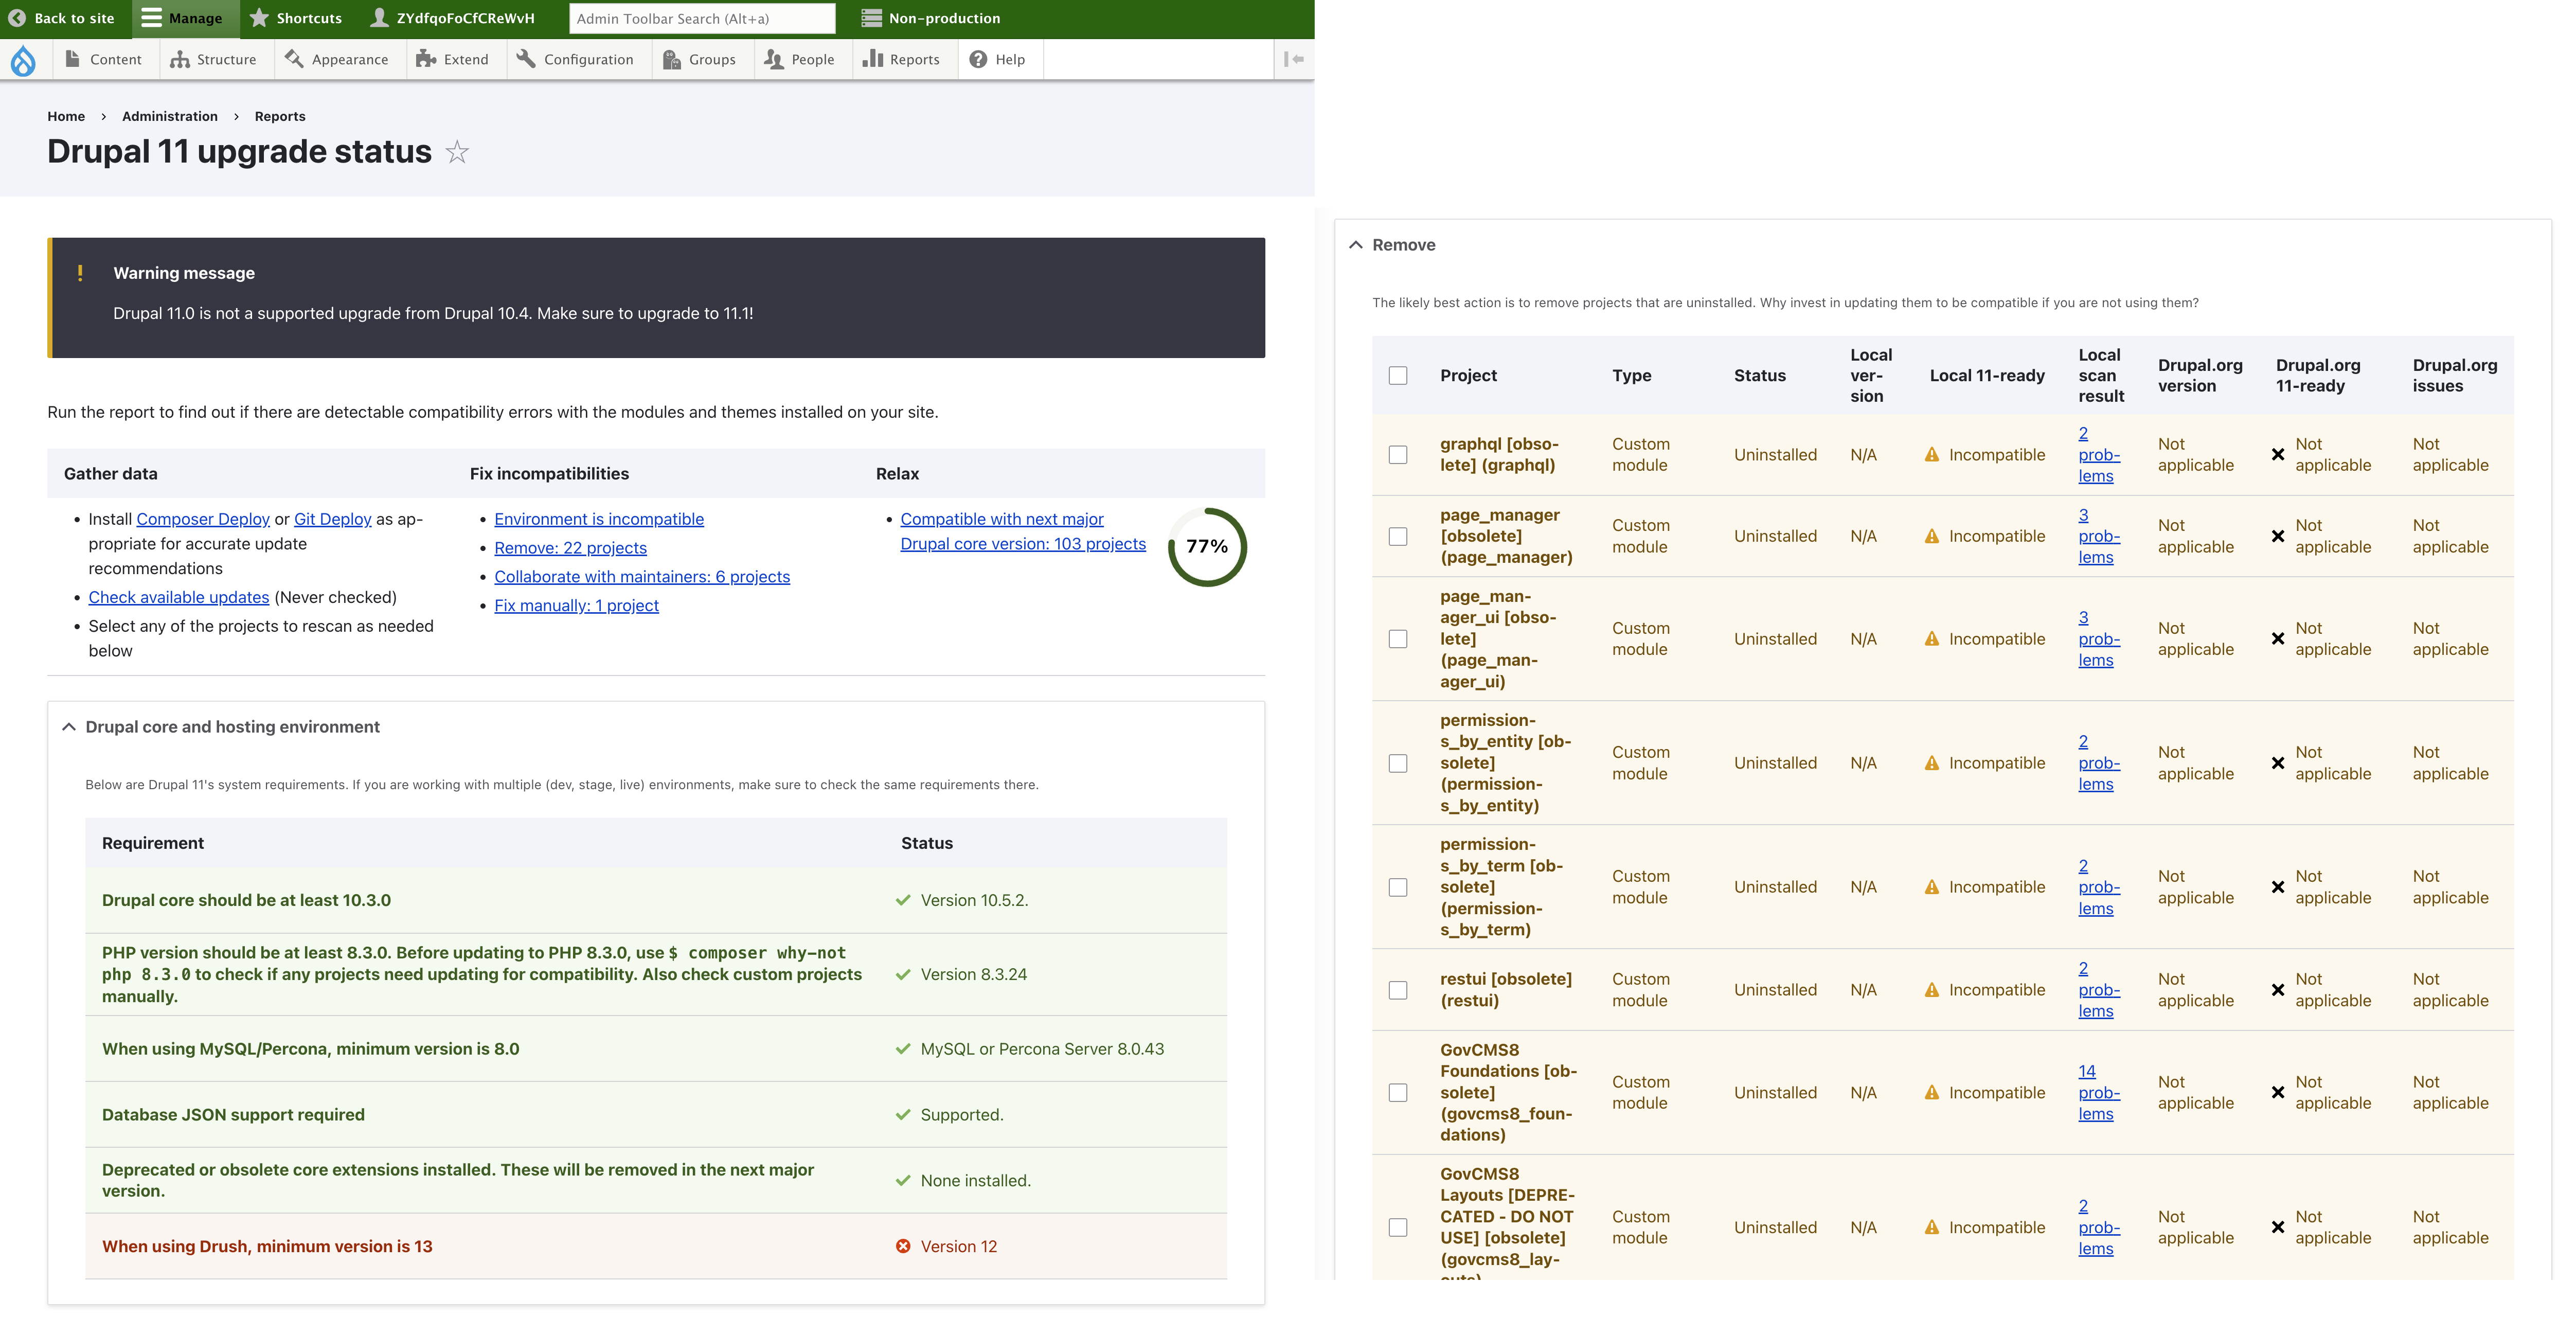Tick the graphql obsolete project checkbox

pos(1398,454)
